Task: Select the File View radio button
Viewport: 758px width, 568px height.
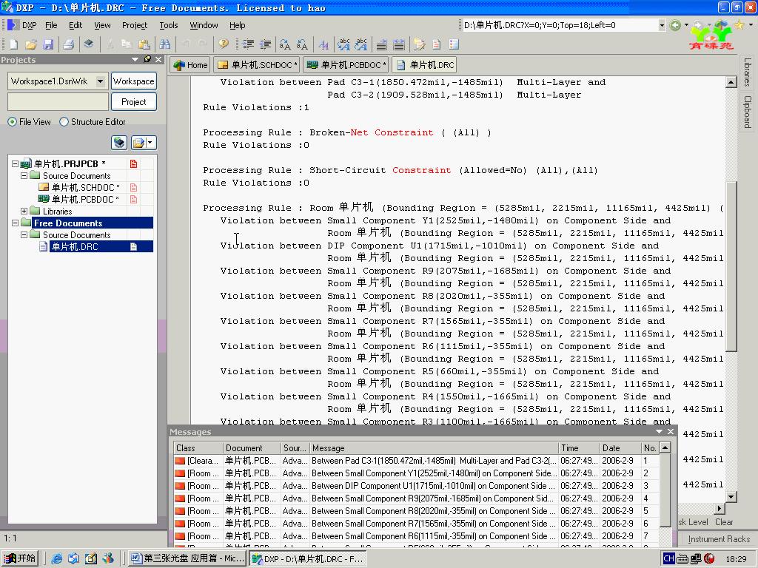Action: 12,122
